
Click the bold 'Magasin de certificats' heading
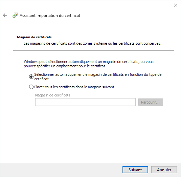pyautogui.click(x=34, y=37)
